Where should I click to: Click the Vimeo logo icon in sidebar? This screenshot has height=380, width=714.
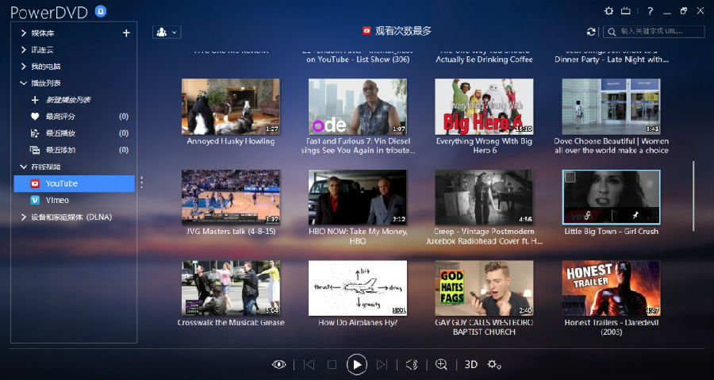pyautogui.click(x=35, y=200)
